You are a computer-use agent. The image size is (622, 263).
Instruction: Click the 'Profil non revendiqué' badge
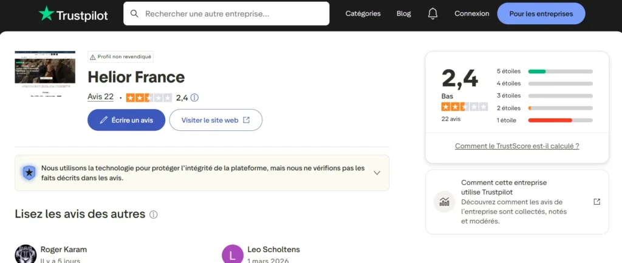(x=121, y=57)
